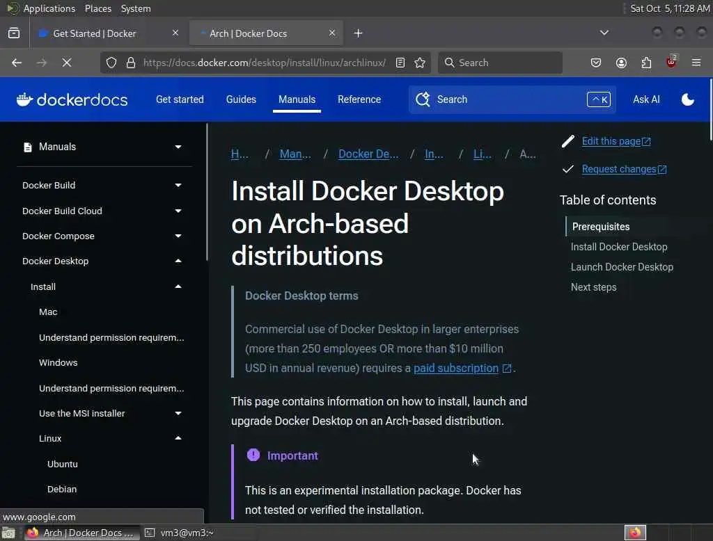Open the Places menu
Viewport: 713px width, 541px height.
point(97,8)
